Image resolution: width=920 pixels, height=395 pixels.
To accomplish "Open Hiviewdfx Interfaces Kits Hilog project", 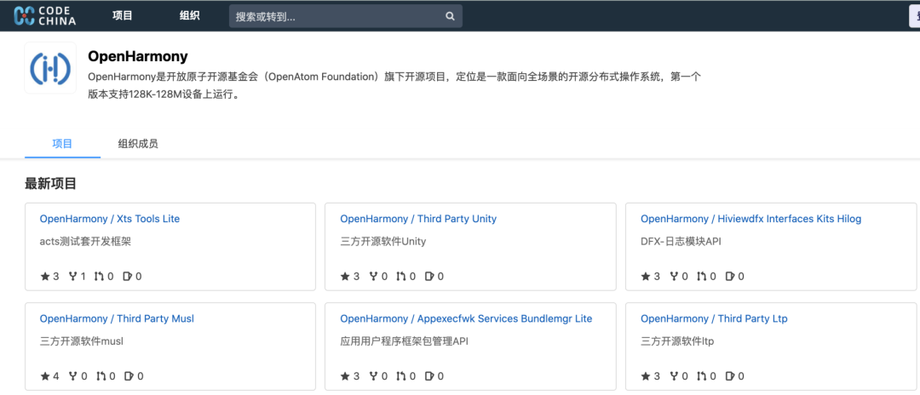I will pos(750,219).
